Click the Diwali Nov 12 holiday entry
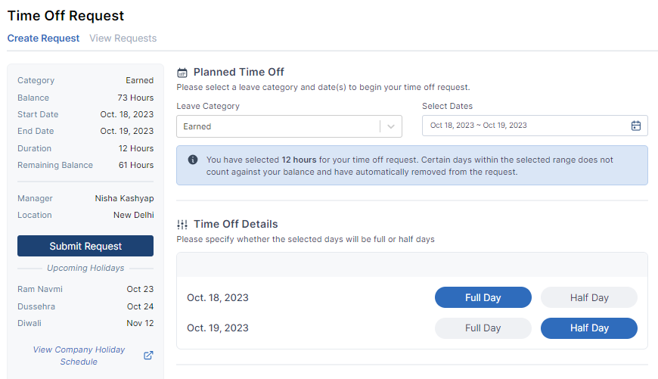Image resolution: width=658 pixels, height=379 pixels. coord(85,323)
